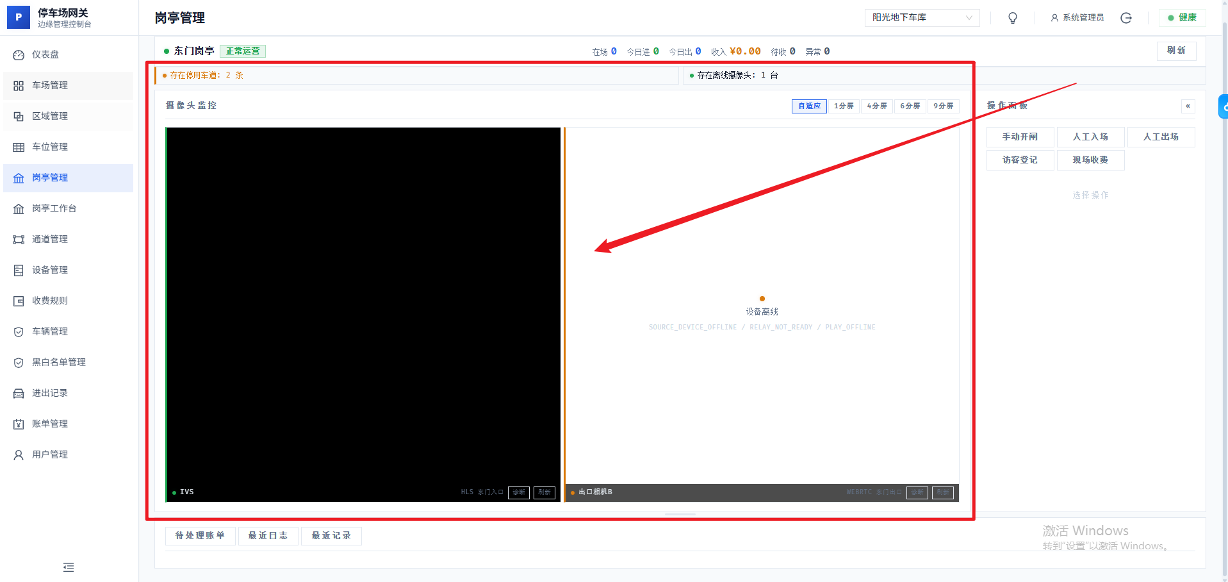Open the 阳光地下车库 parking lot selector
This screenshot has height=582, width=1228.
click(921, 17)
